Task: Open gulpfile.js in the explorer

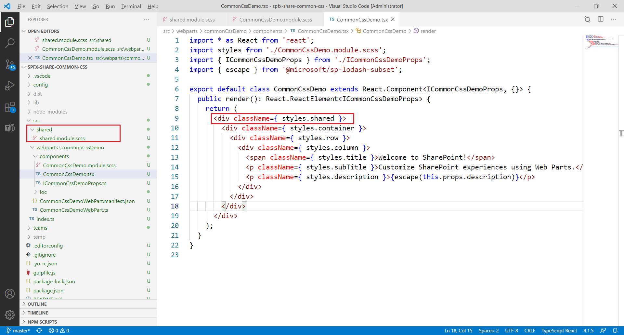Action: [44, 273]
